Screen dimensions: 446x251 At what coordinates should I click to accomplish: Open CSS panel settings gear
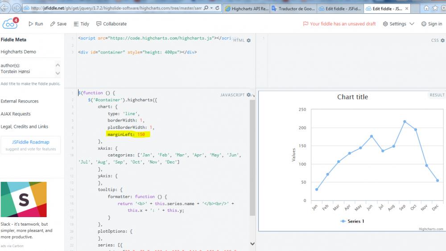pyautogui.click(x=442, y=41)
